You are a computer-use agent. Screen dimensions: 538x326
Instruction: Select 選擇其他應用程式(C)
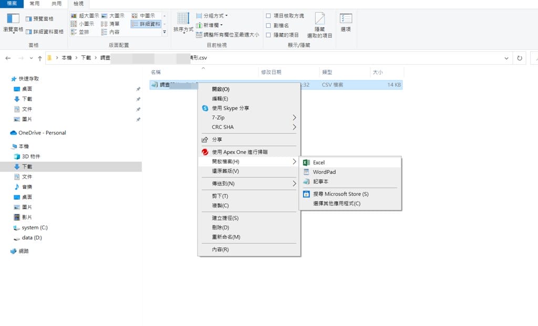point(350,204)
